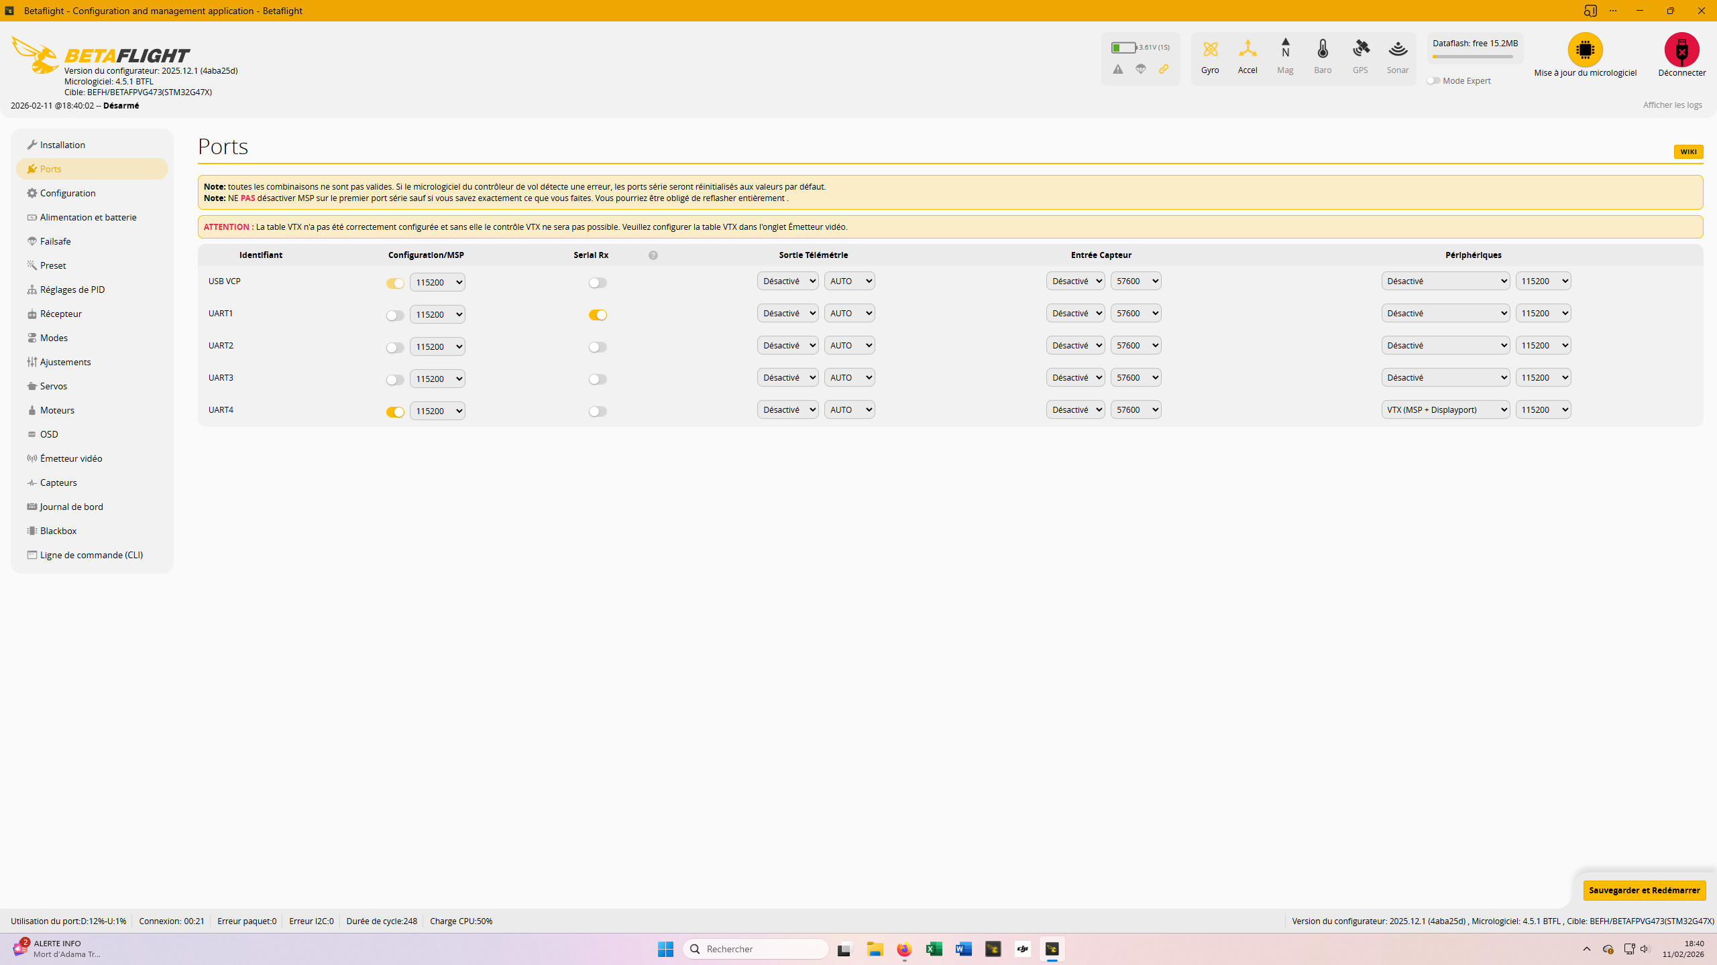This screenshot has height=965, width=1717.
Task: Open Firefox from the taskbar
Action: (904, 949)
